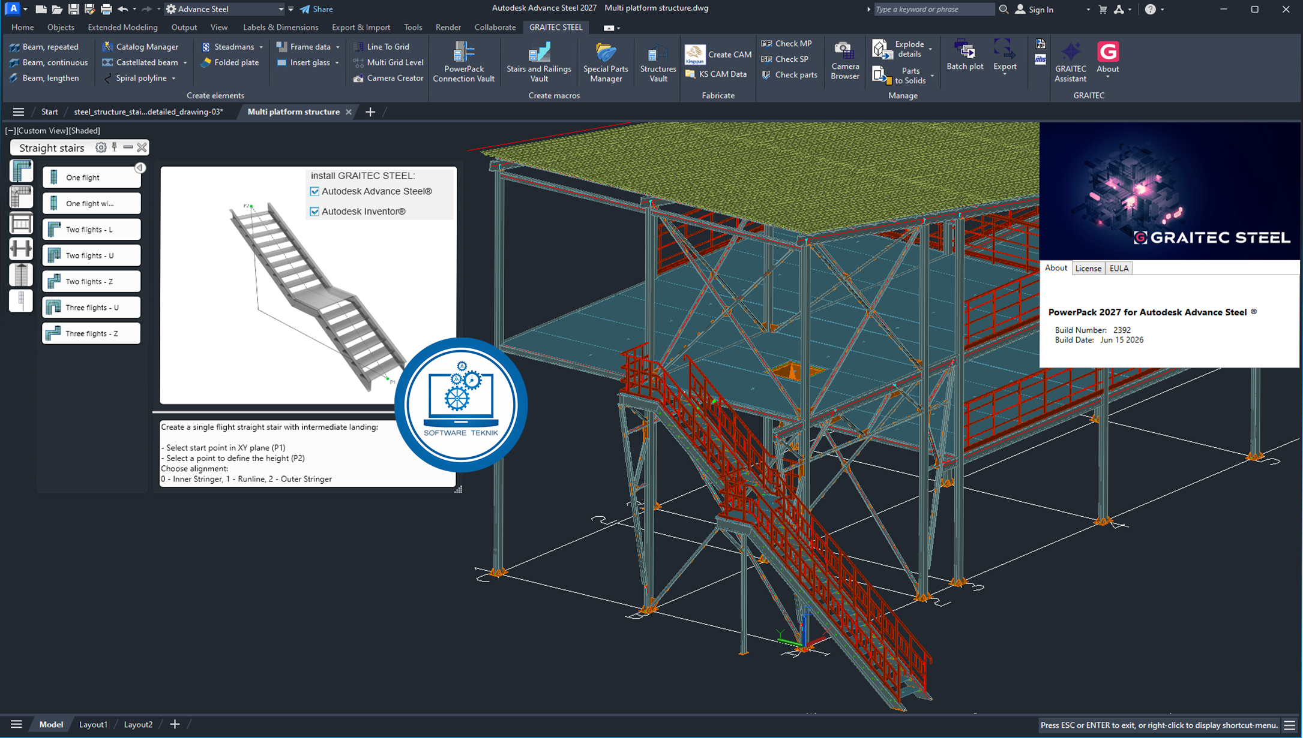Close the Multi platform structure tab
The height and width of the screenshot is (738, 1303).
pyautogui.click(x=349, y=112)
